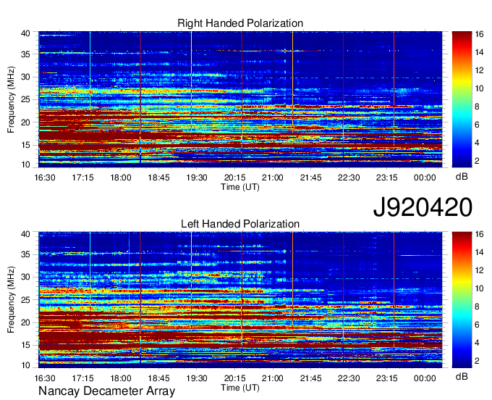Click the 30 MHz tick on Left Handed plot

tap(25, 278)
